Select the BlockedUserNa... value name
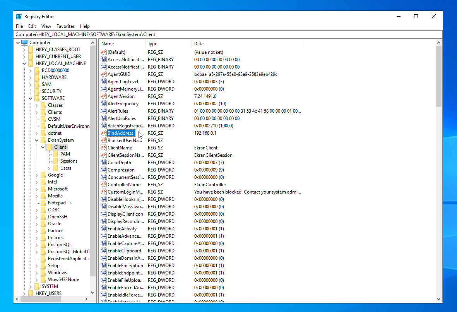The width and height of the screenshot is (457, 312). (125, 140)
